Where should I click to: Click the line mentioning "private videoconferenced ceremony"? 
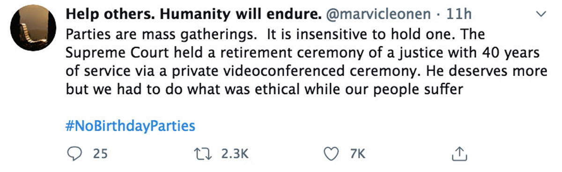(307, 72)
